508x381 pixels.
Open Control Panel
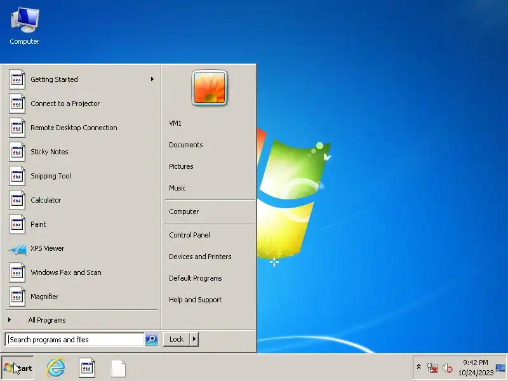[210, 235]
